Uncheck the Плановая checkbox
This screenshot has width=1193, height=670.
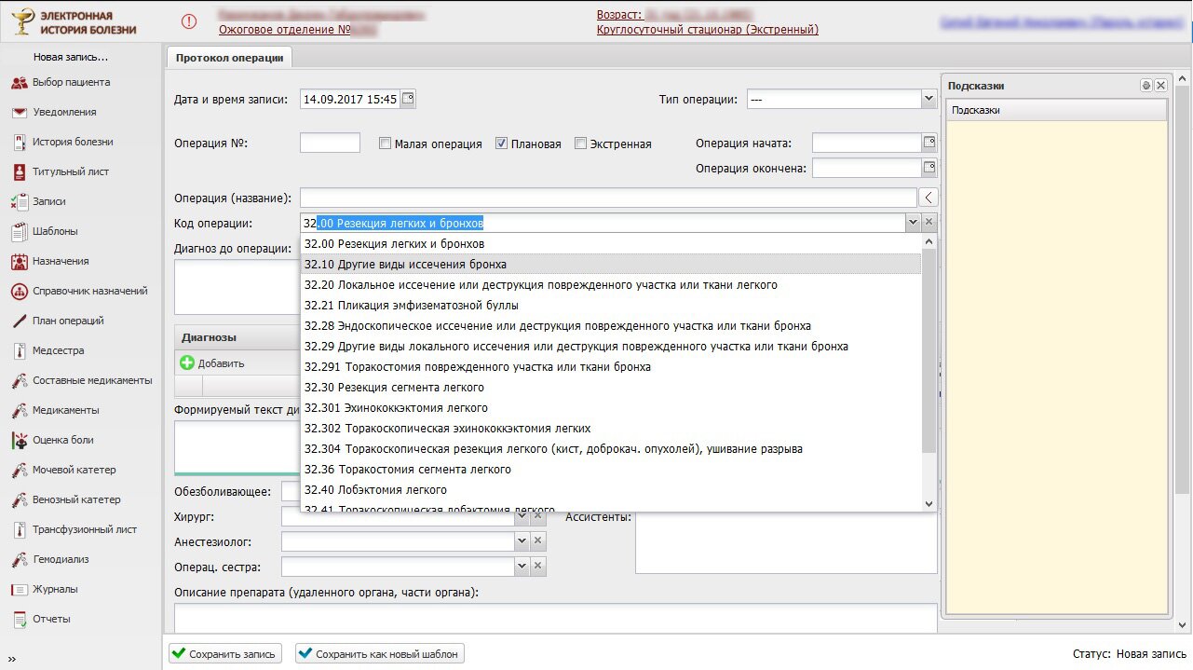point(501,144)
